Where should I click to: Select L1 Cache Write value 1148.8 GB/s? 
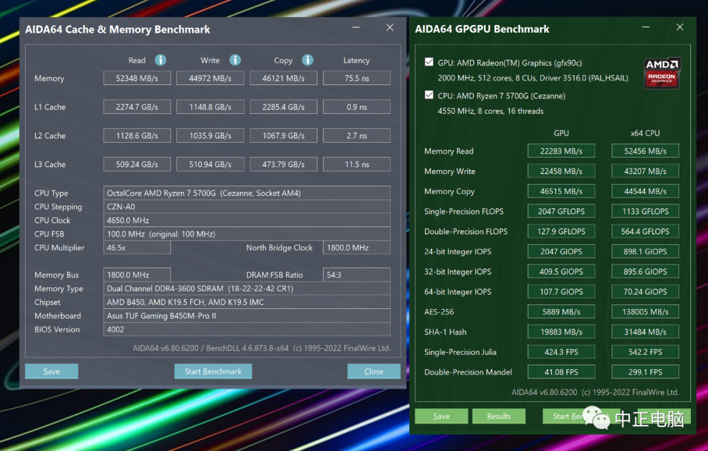point(210,107)
